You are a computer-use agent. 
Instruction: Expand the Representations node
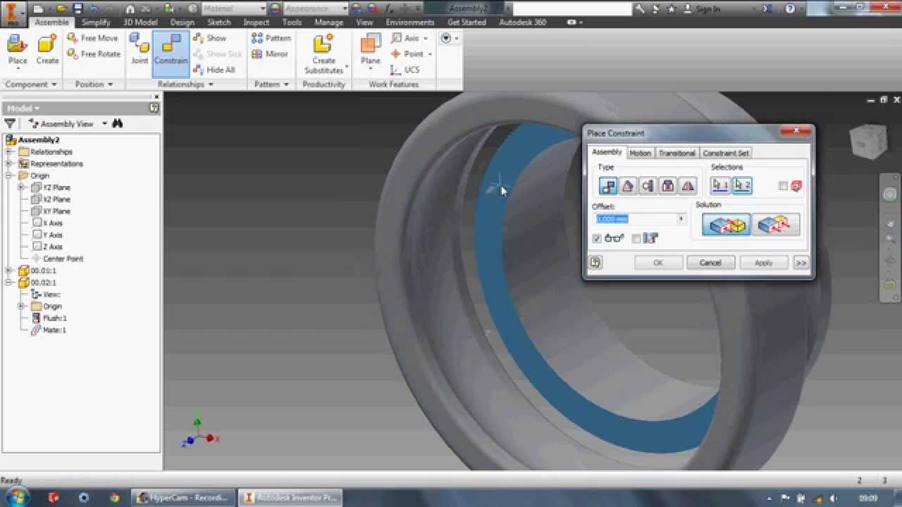pos(9,164)
